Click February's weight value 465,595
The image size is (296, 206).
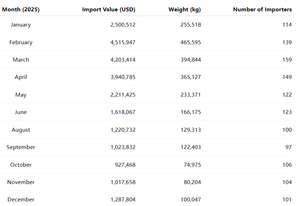click(190, 42)
